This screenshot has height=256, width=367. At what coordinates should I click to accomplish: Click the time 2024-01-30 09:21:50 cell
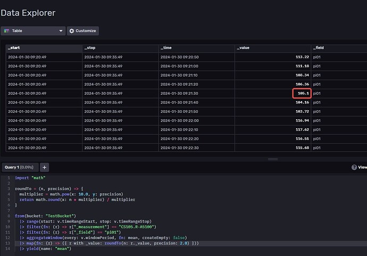click(197, 111)
